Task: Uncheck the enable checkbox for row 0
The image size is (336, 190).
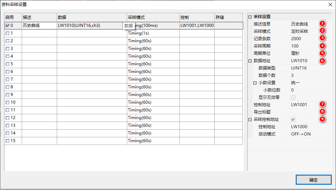Action: coord(8,25)
